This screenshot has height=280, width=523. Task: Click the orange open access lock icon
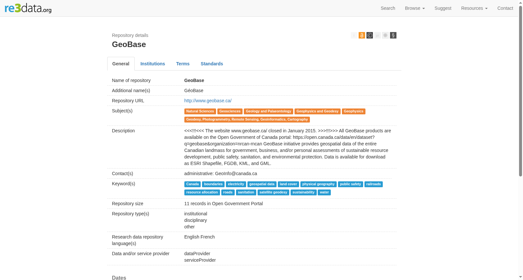click(362, 35)
